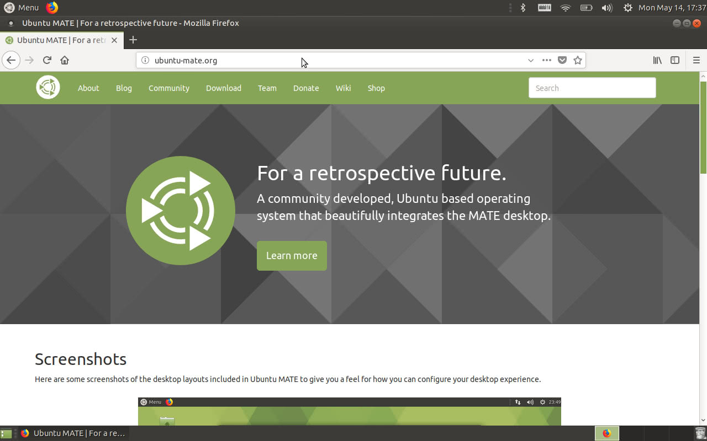Select the Ubuntu MATE browser tab
The height and width of the screenshot is (441, 707).
pos(61,40)
